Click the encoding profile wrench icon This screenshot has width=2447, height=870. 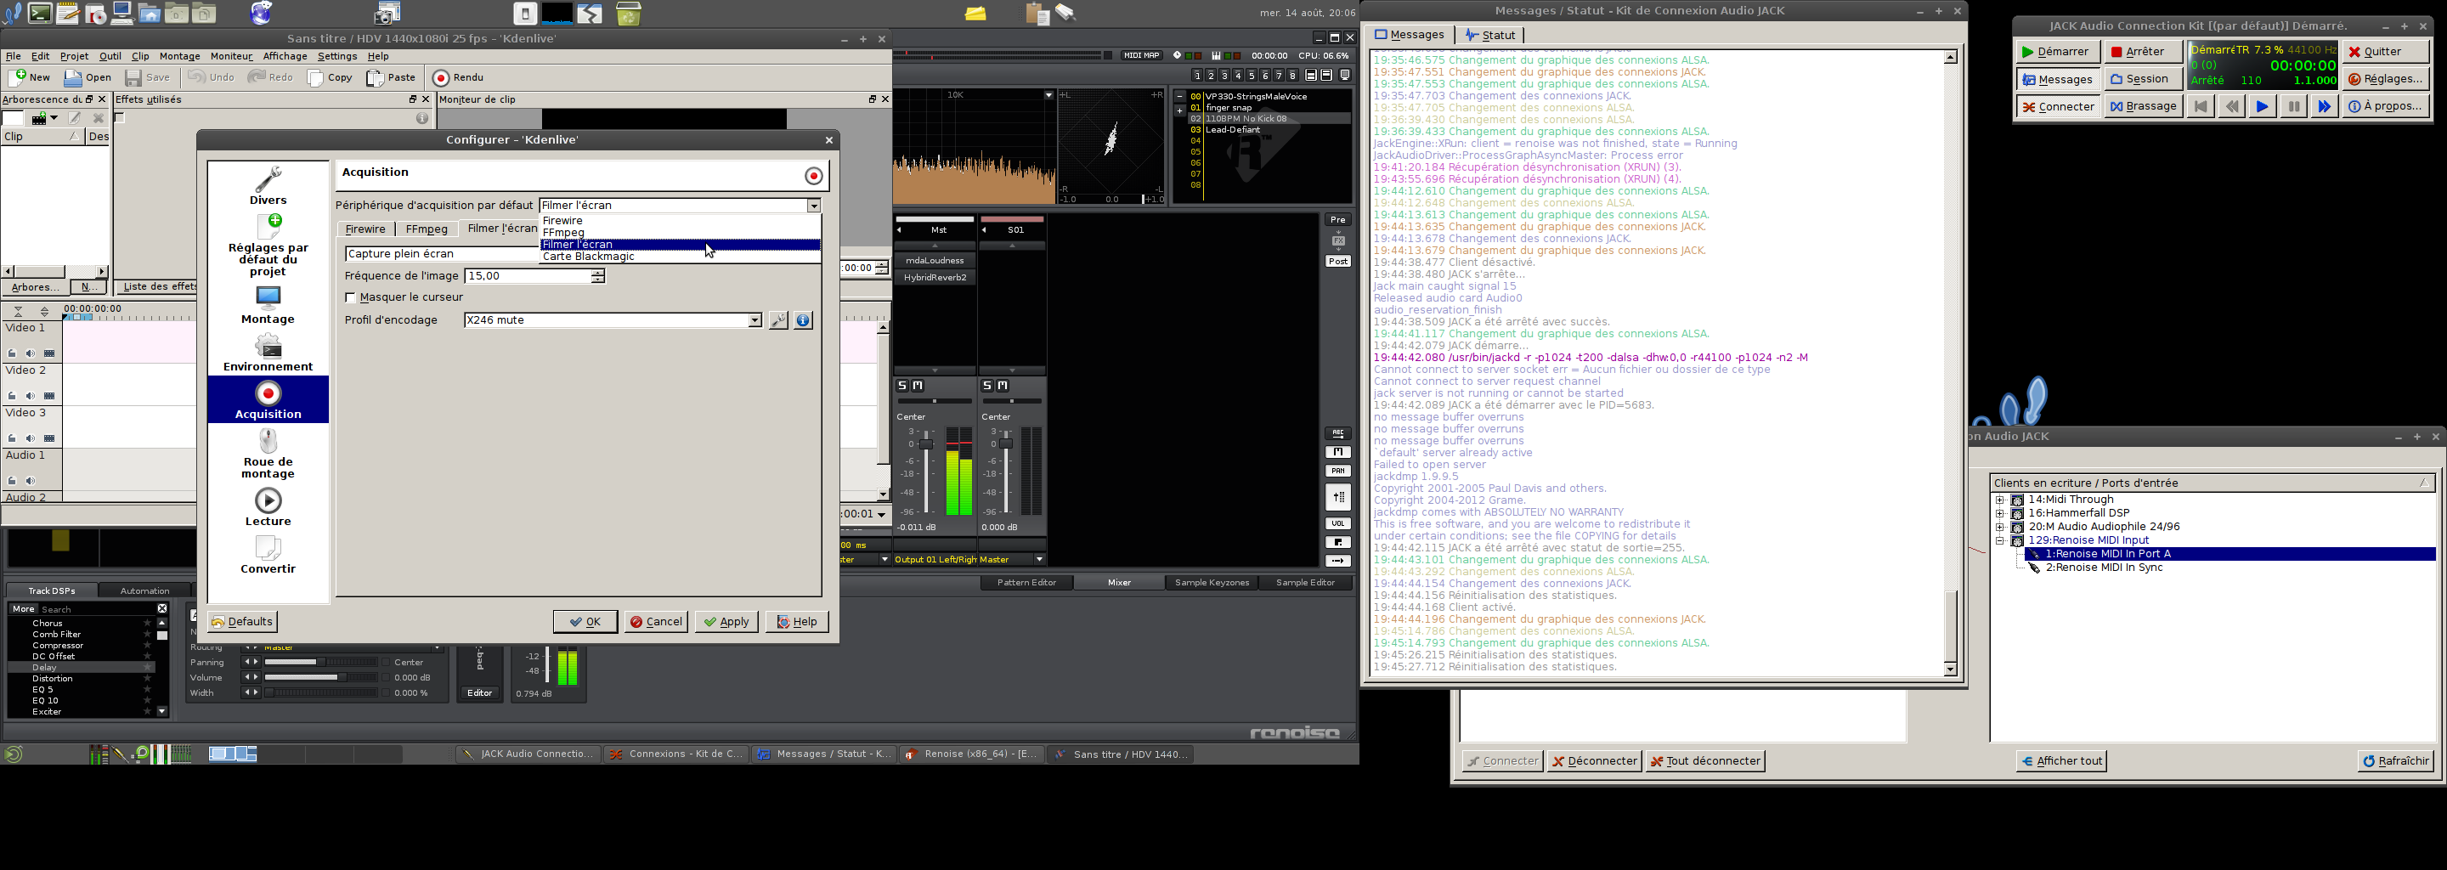[778, 321]
